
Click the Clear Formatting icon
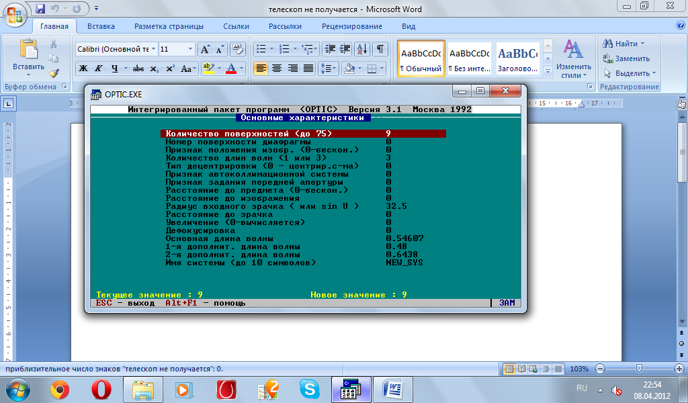coord(237,49)
